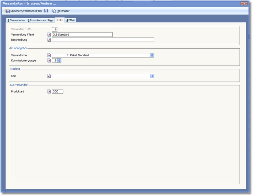Go to the EMail tab
253x196 pixels.
(x=70, y=20)
